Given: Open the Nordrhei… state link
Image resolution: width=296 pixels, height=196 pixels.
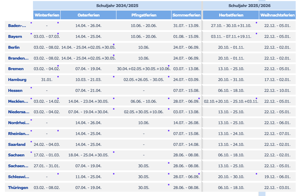Looking at the screenshot, I should [x=19, y=123].
